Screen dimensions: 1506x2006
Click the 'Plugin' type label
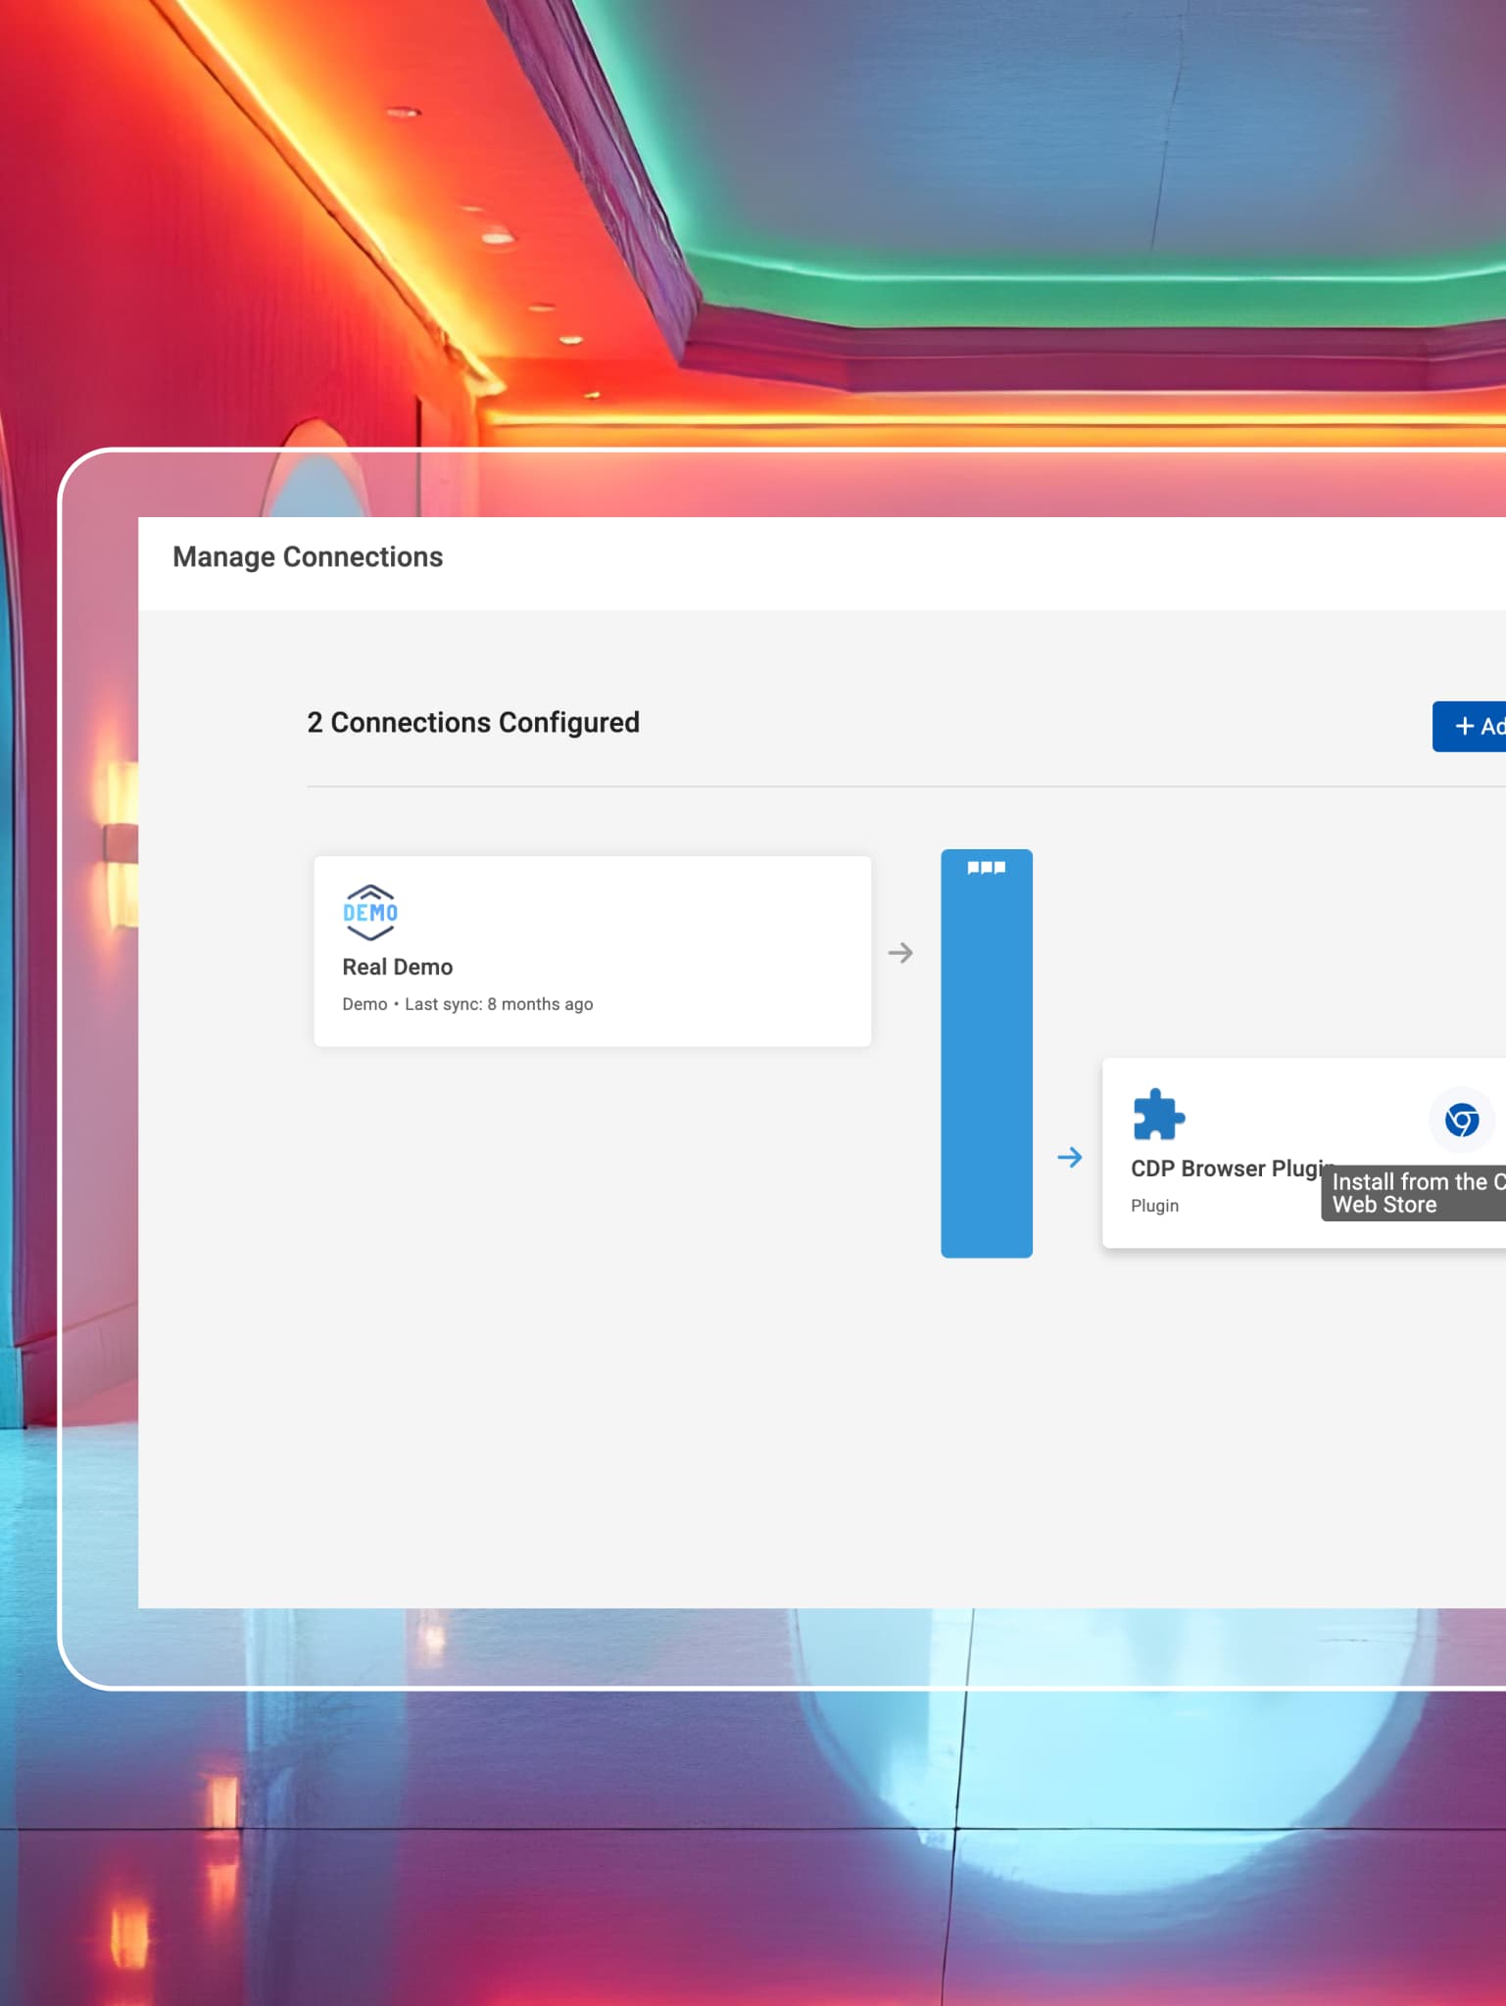click(1154, 1206)
